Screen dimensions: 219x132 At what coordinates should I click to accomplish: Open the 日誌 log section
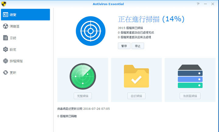pos(25,38)
